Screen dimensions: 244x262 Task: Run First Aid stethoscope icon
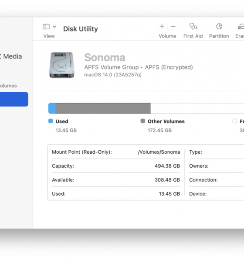coord(193,26)
